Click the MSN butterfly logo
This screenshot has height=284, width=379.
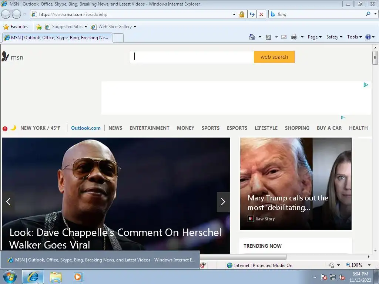tap(5, 57)
